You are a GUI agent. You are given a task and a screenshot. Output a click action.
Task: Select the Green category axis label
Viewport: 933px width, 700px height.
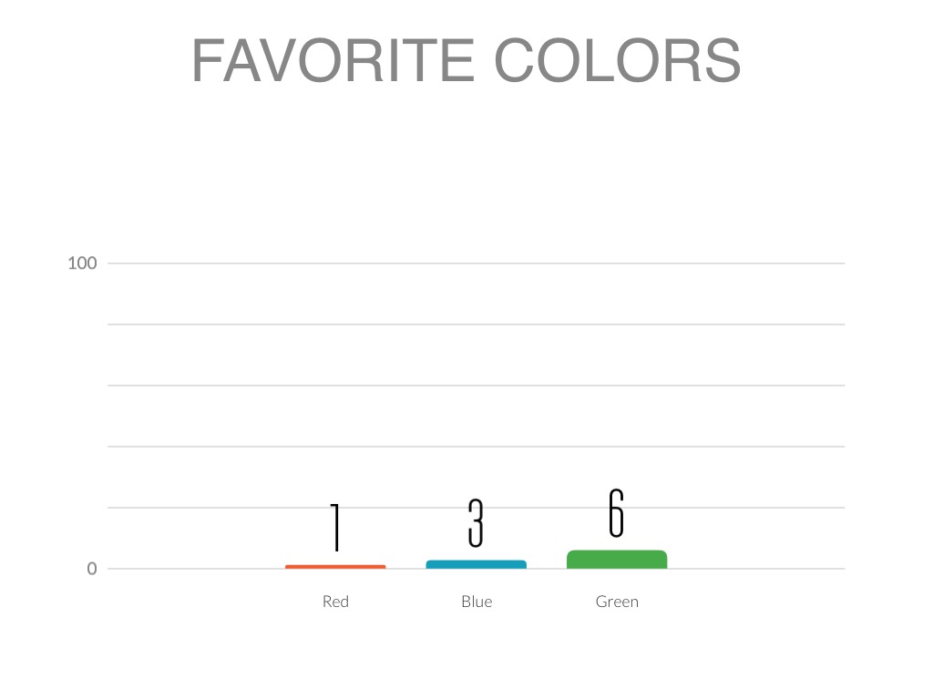(x=617, y=602)
